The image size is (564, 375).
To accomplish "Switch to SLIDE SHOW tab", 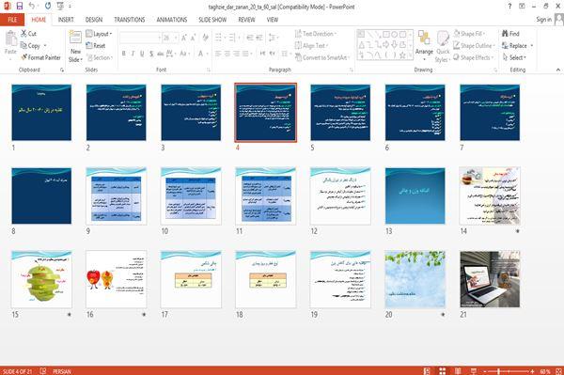I will click(212, 20).
